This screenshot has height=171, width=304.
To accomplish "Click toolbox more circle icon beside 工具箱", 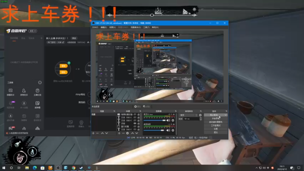I will coord(40,82).
